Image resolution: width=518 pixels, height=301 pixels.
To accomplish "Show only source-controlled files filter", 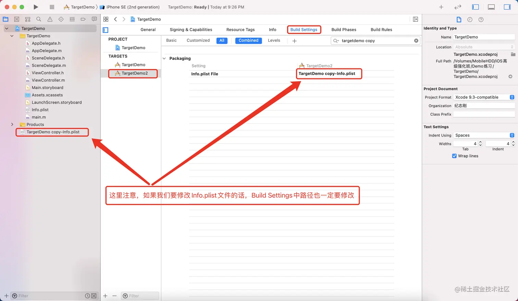I will [94, 296].
